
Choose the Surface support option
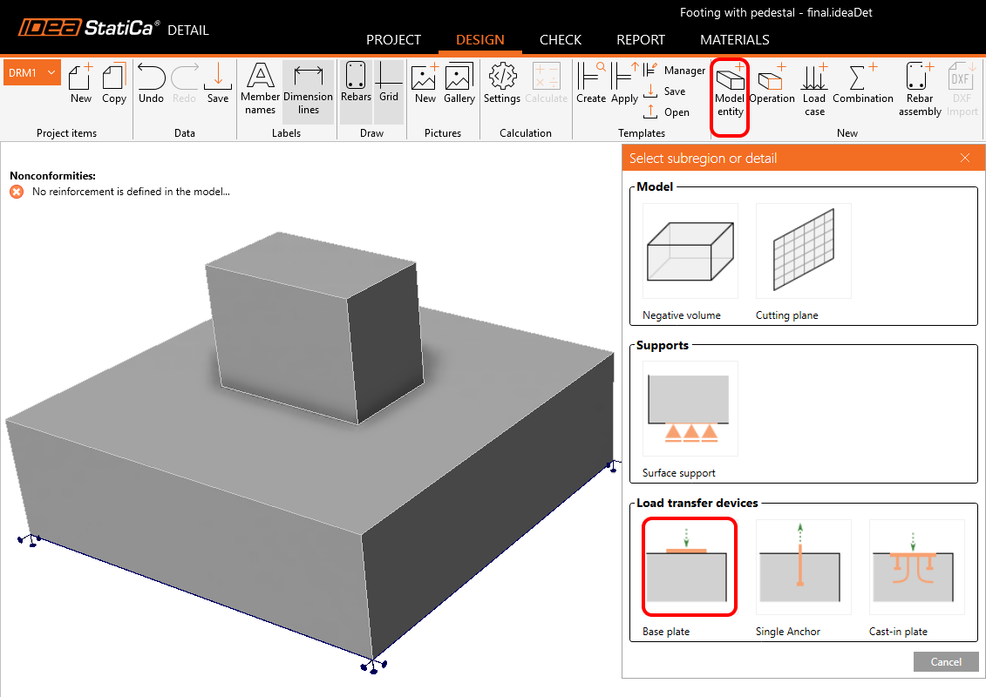coord(690,409)
